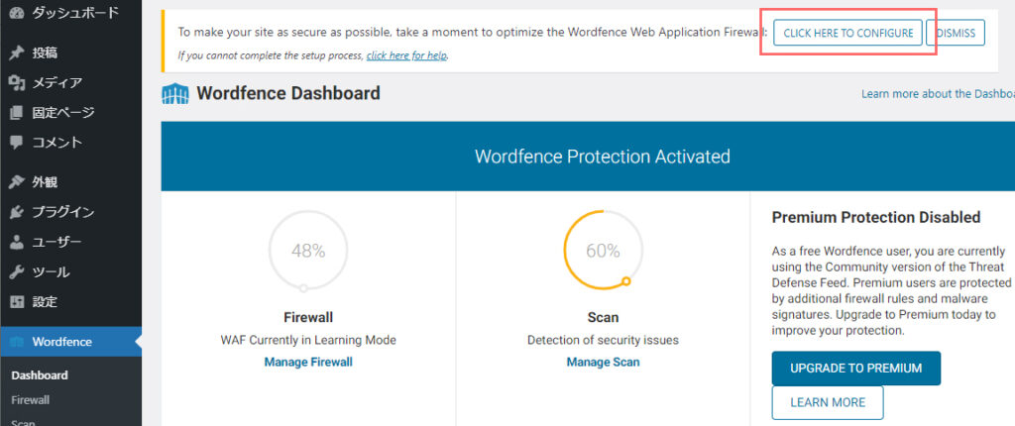The width and height of the screenshot is (1015, 426).
Task: Click the CLICK HERE TO CONFIGURE button
Action: tap(848, 33)
